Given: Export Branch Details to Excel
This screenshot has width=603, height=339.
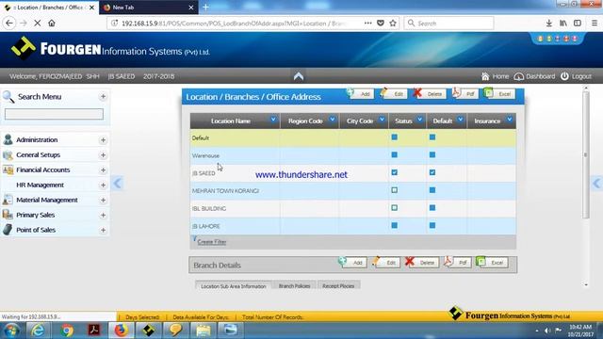Looking at the screenshot, I should pos(492,263).
